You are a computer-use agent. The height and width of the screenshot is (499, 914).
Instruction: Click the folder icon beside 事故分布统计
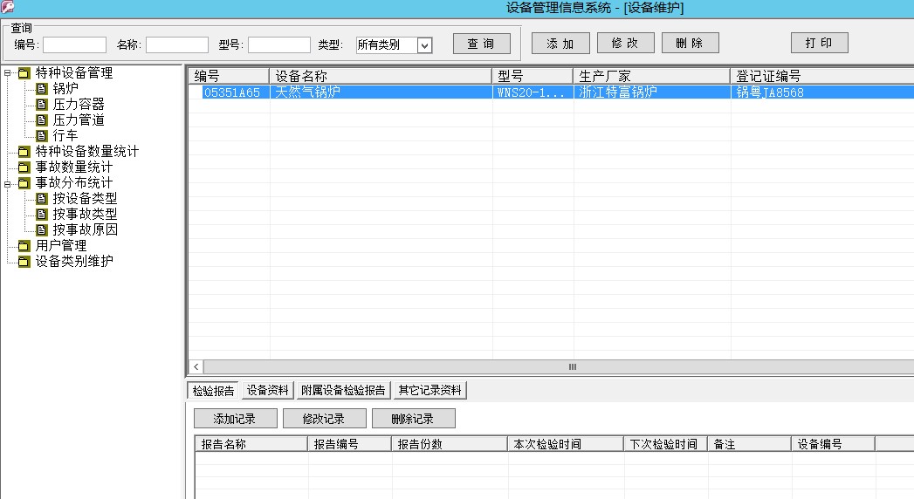point(24,183)
